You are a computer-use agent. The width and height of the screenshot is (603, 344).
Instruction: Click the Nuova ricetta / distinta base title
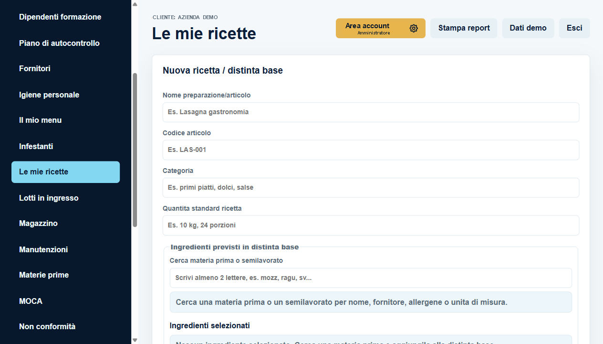coord(223,71)
